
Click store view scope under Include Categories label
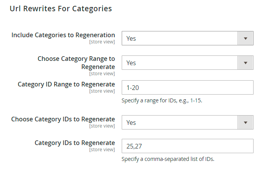tap(102, 42)
